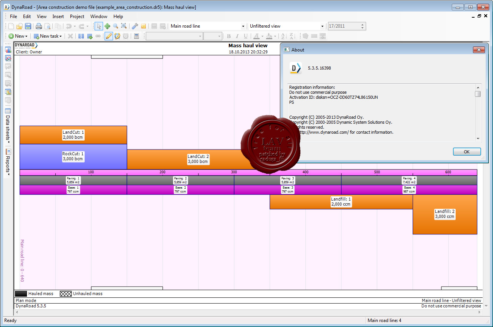Screen dimensions: 493x327
Task: Select the Landfill: 2 mass block
Action: click(x=445, y=214)
